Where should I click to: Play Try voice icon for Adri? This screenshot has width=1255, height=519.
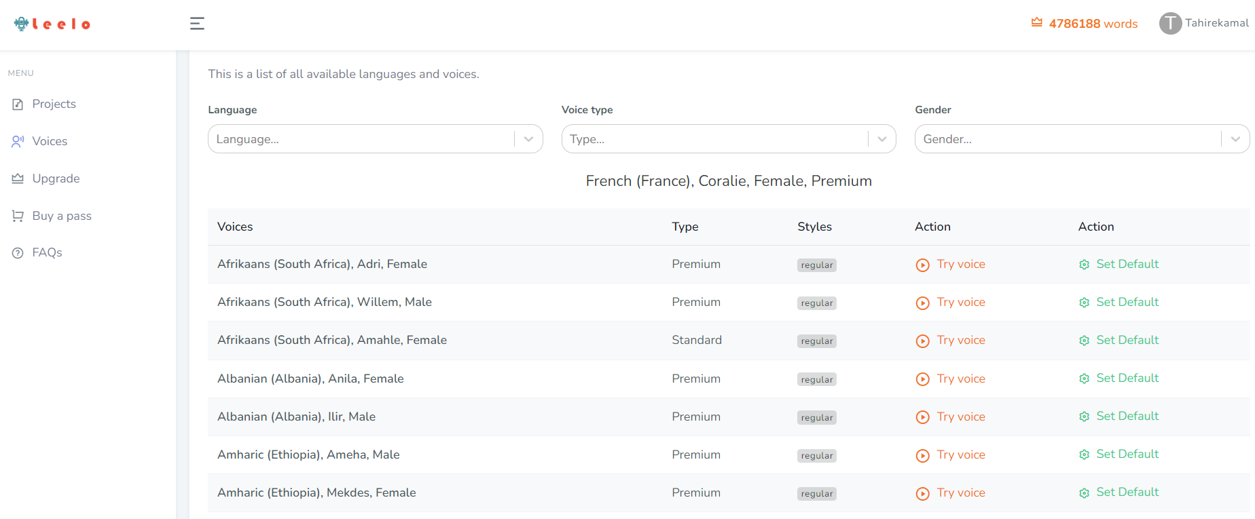click(x=922, y=265)
